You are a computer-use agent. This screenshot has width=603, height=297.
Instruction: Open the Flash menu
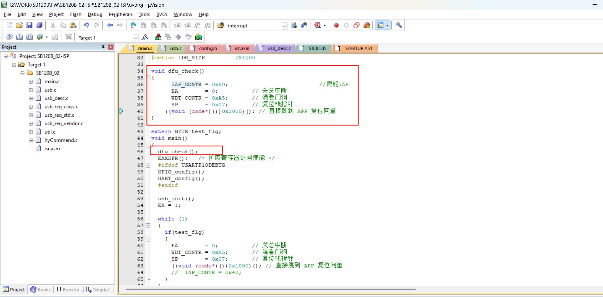pos(76,14)
